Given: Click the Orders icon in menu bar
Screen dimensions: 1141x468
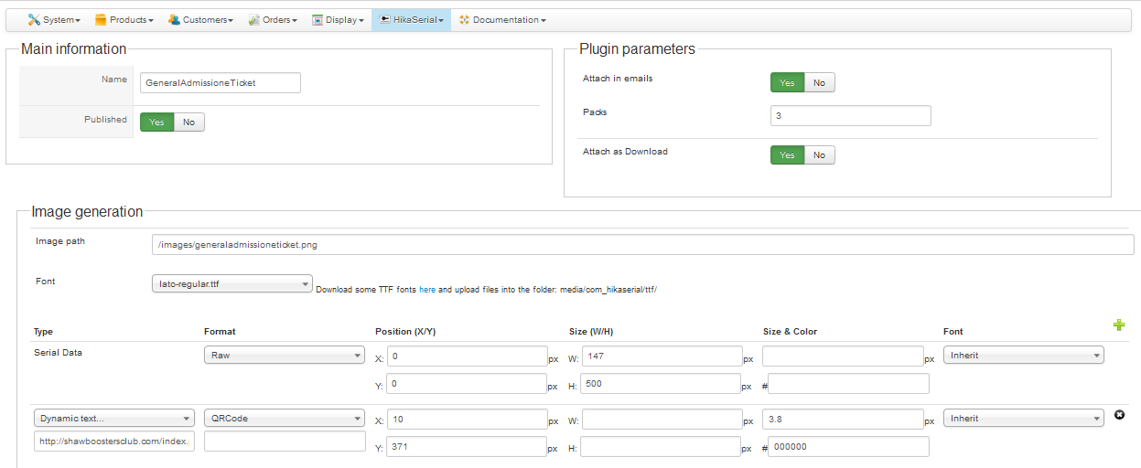Looking at the screenshot, I should coord(253,19).
